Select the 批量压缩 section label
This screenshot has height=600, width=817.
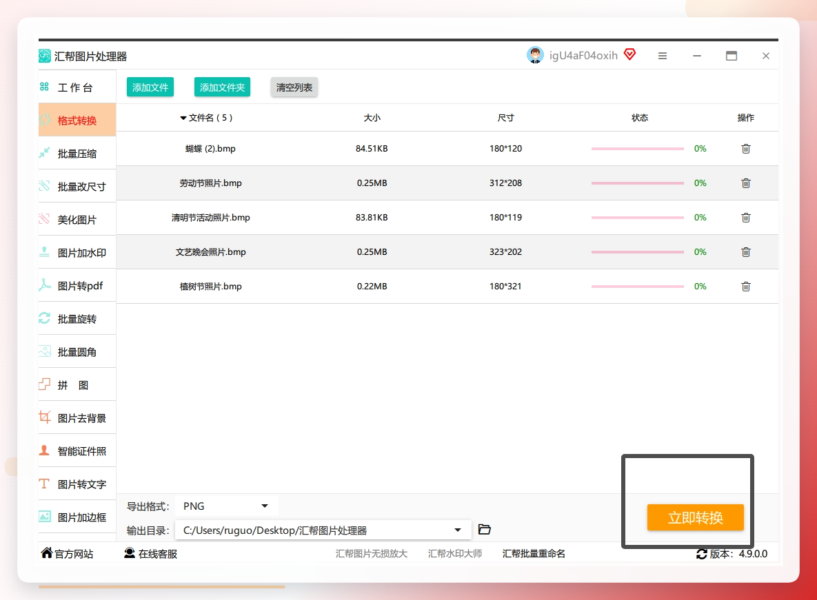tap(77, 154)
